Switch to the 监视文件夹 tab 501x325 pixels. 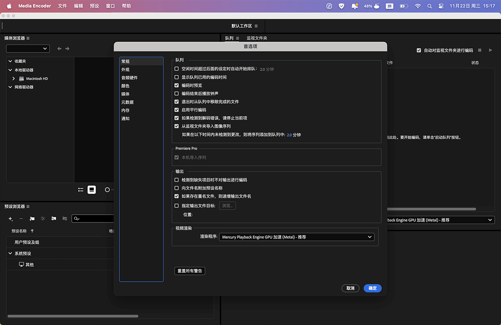point(257,38)
